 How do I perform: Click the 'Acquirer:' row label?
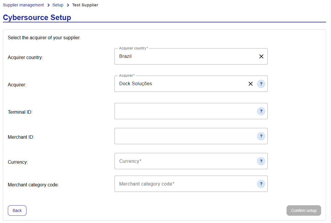[17, 85]
